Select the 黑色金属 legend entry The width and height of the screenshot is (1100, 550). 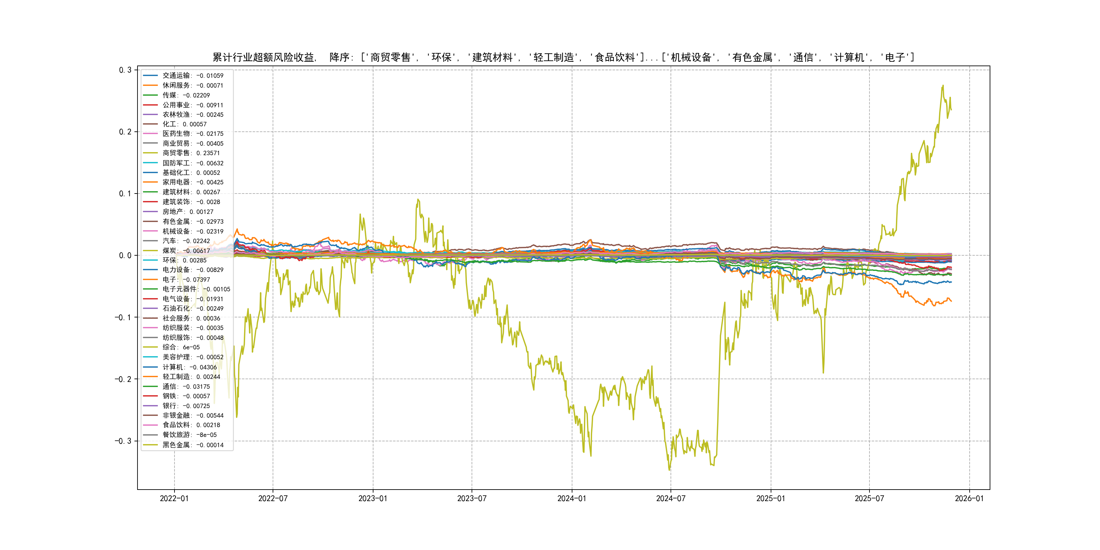(x=192, y=444)
